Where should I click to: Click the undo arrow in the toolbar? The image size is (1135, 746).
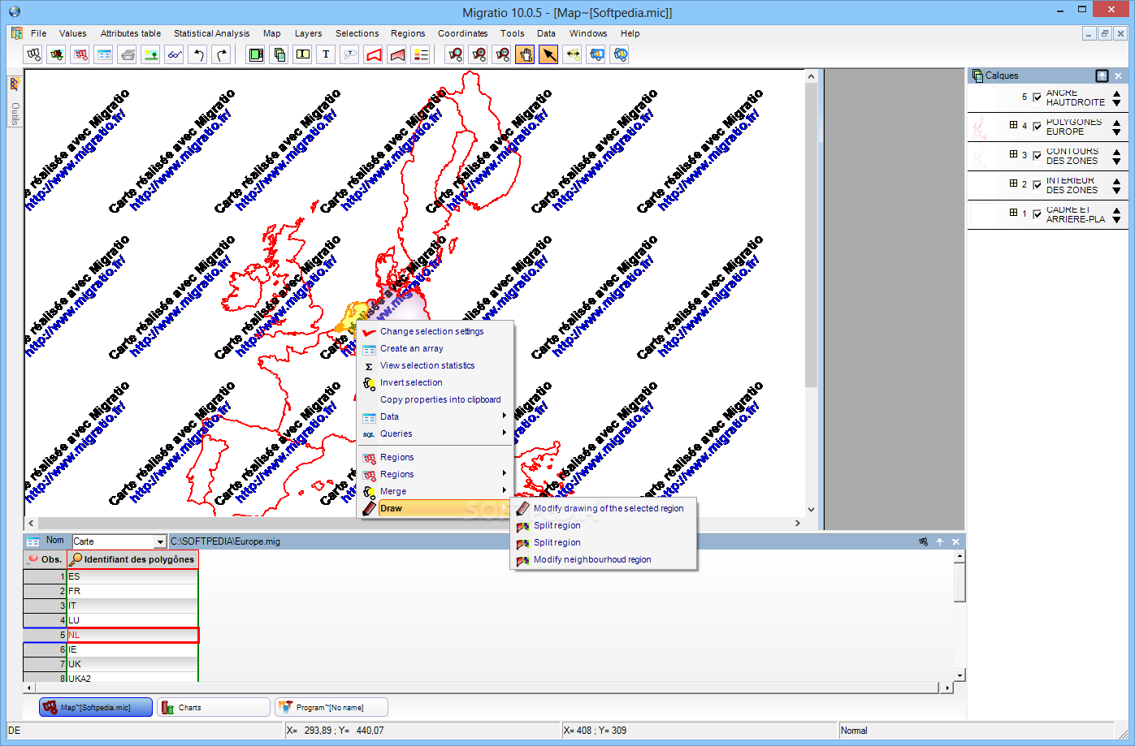[x=198, y=54]
